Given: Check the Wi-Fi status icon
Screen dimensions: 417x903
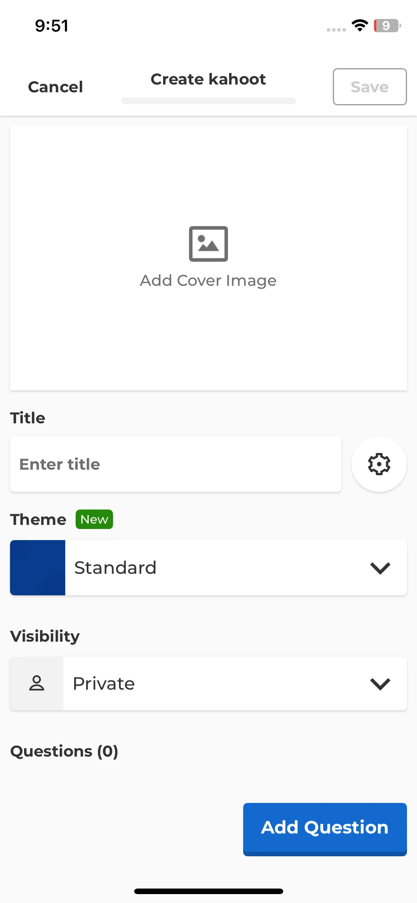Looking at the screenshot, I should (360, 26).
